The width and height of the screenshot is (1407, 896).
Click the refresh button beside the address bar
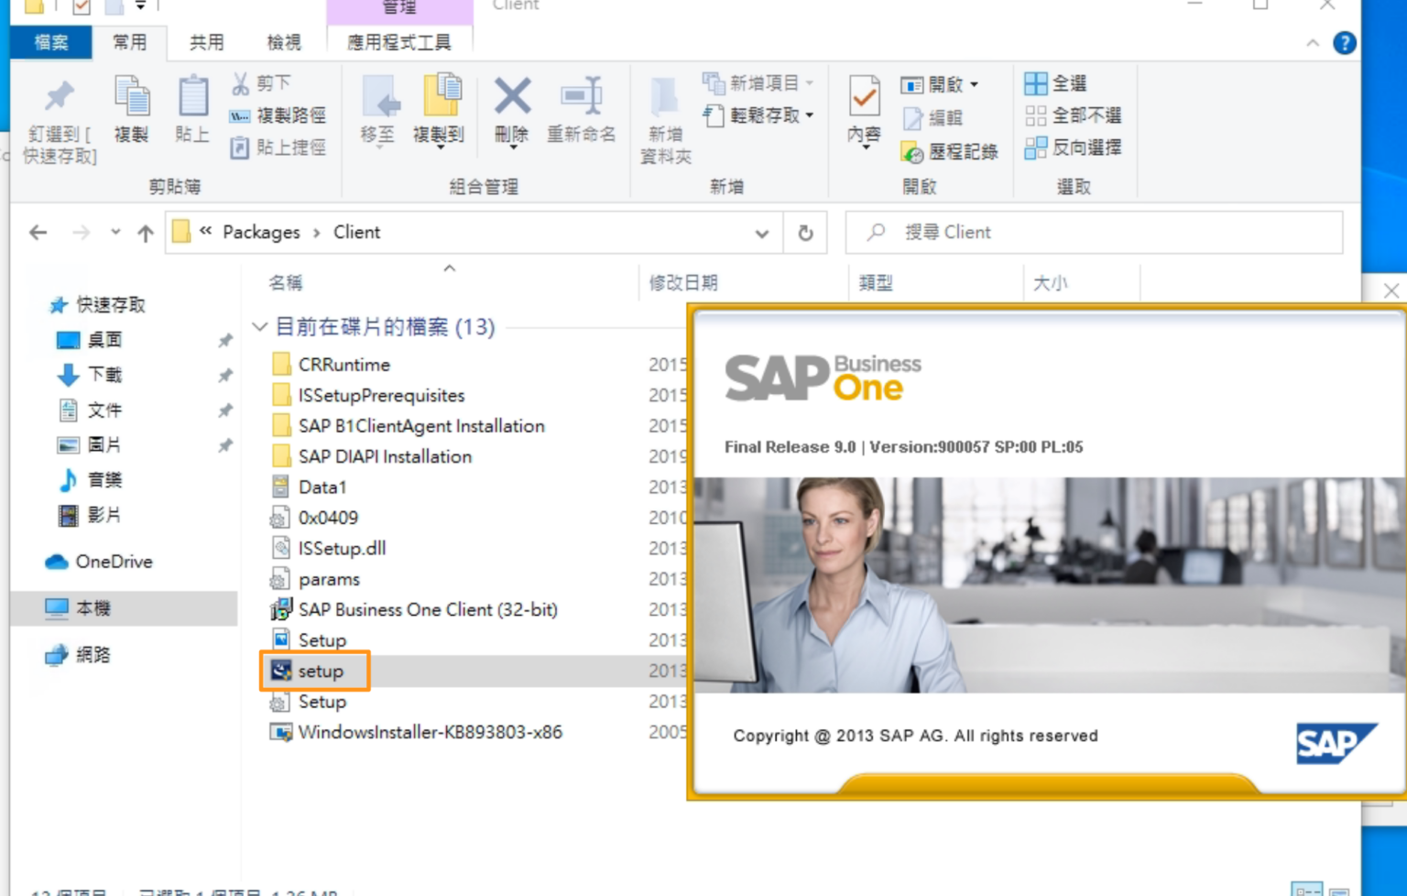804,232
